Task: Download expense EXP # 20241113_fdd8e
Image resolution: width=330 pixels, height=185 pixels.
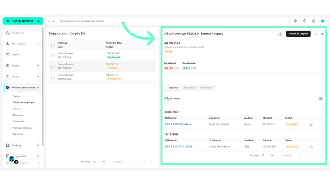Action: click(x=311, y=147)
